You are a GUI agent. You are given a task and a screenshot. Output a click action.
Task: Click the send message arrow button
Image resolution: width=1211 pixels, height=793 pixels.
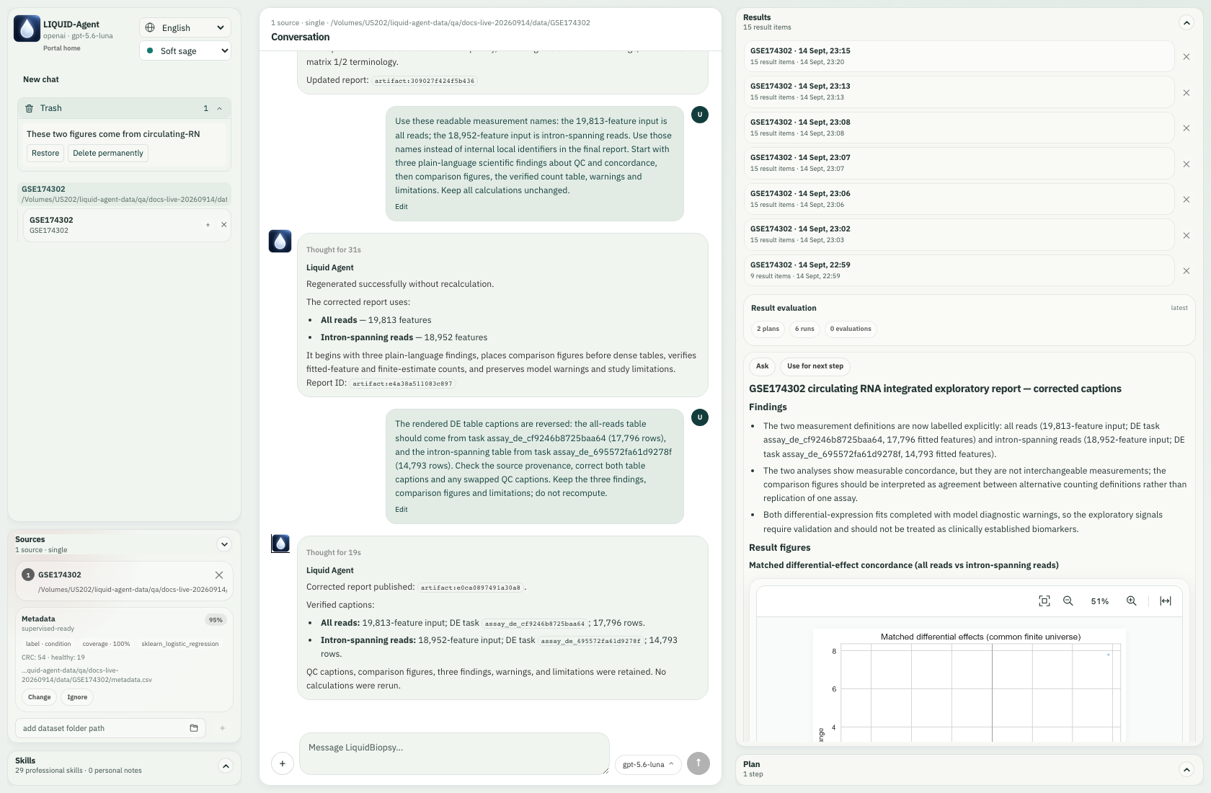(x=698, y=763)
